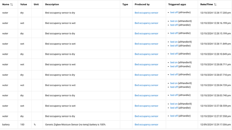This screenshot has height=130, width=232.
Task: Click the Triggered apps column header
Action: (x=177, y=4)
